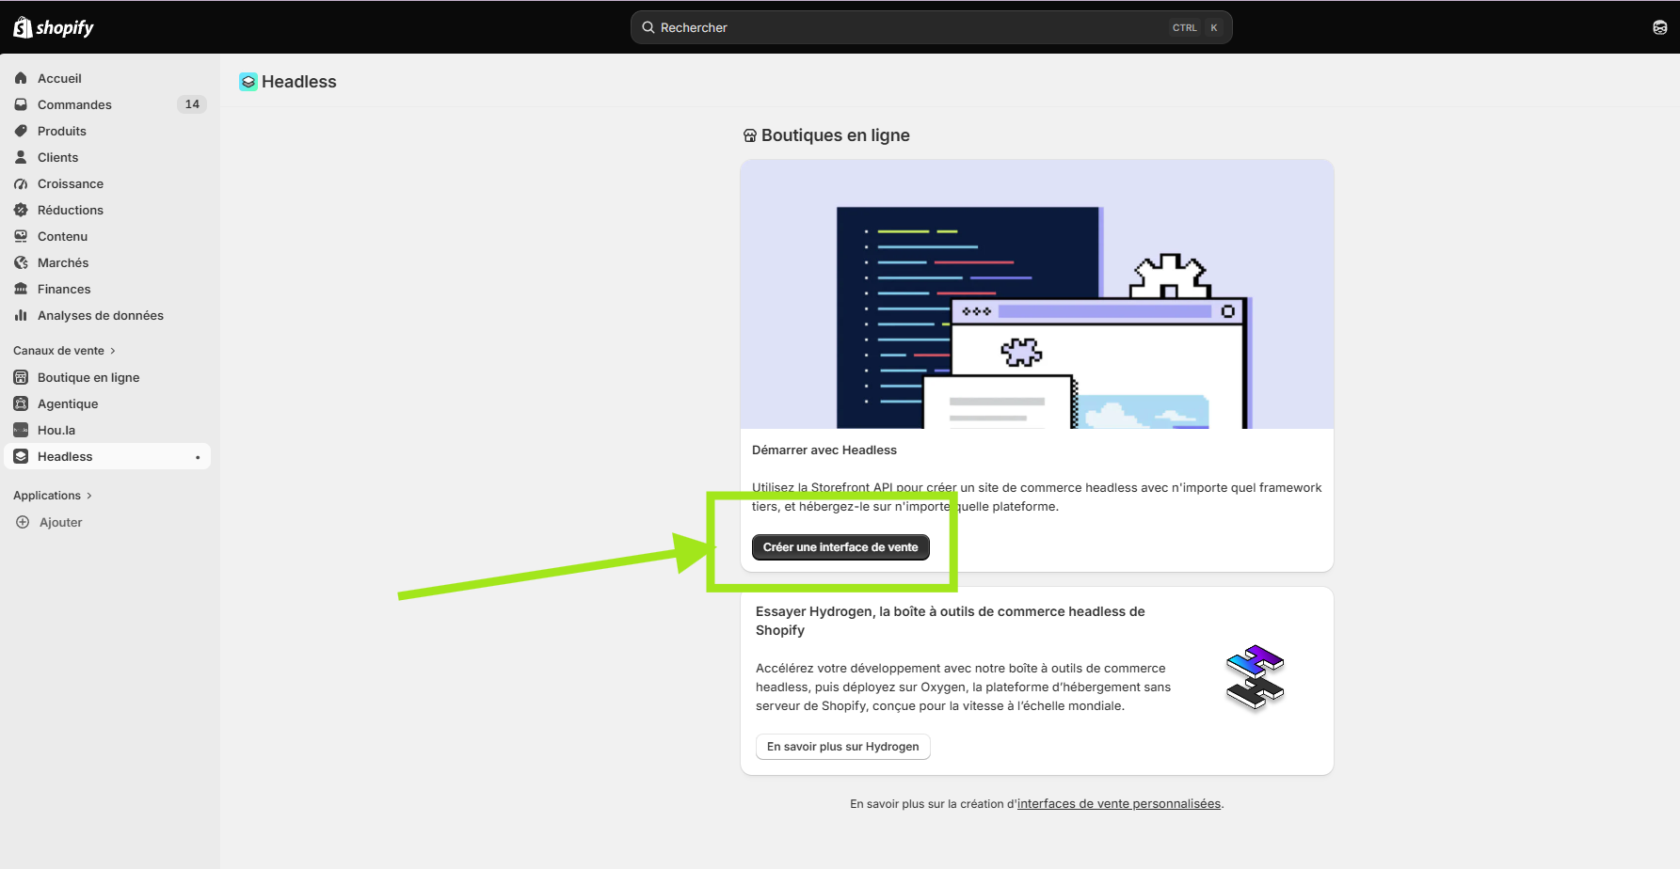1680x869 pixels.
Task: Click the Clients person icon
Action: point(21,157)
